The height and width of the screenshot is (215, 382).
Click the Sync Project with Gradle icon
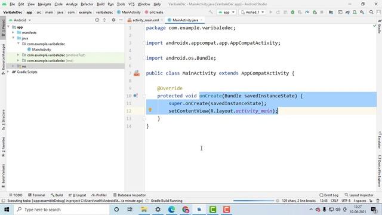point(347,12)
